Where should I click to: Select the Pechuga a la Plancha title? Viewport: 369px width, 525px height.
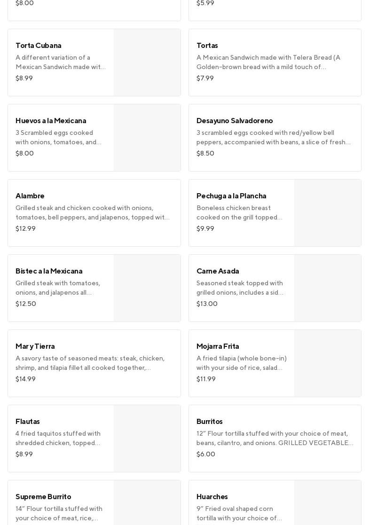231,196
